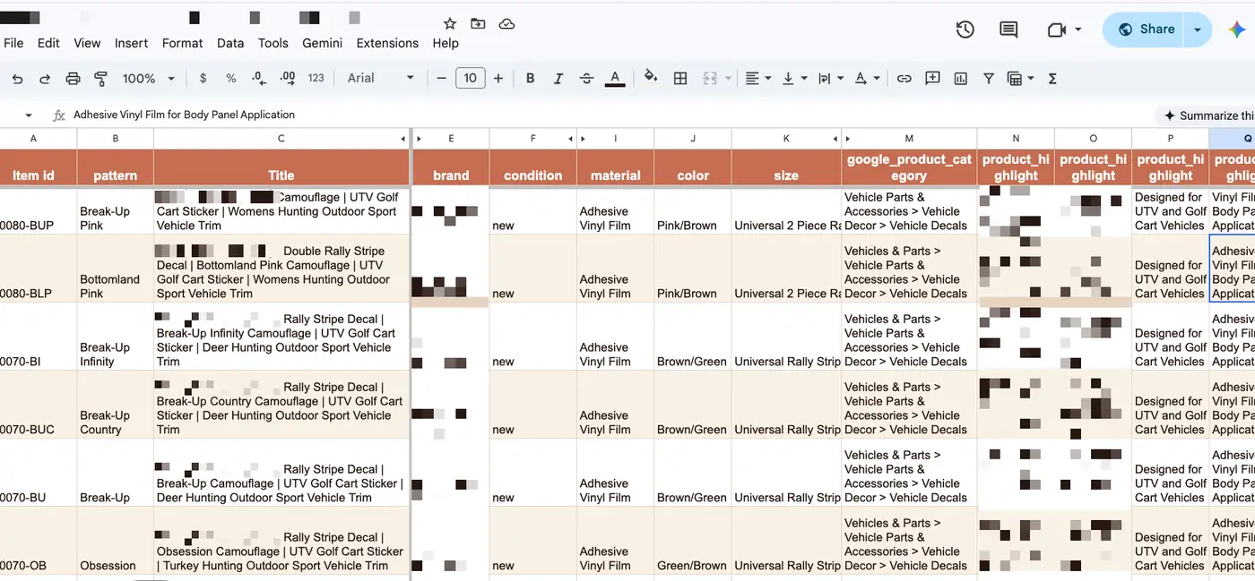Open the Arial font dropdown
1255x581 pixels.
(x=381, y=79)
